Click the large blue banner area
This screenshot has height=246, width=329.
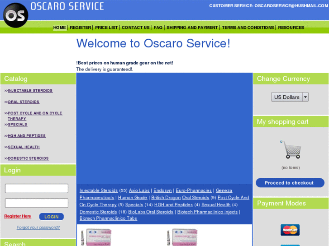165,128
